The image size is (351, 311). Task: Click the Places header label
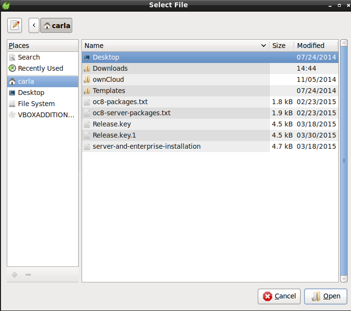point(19,46)
